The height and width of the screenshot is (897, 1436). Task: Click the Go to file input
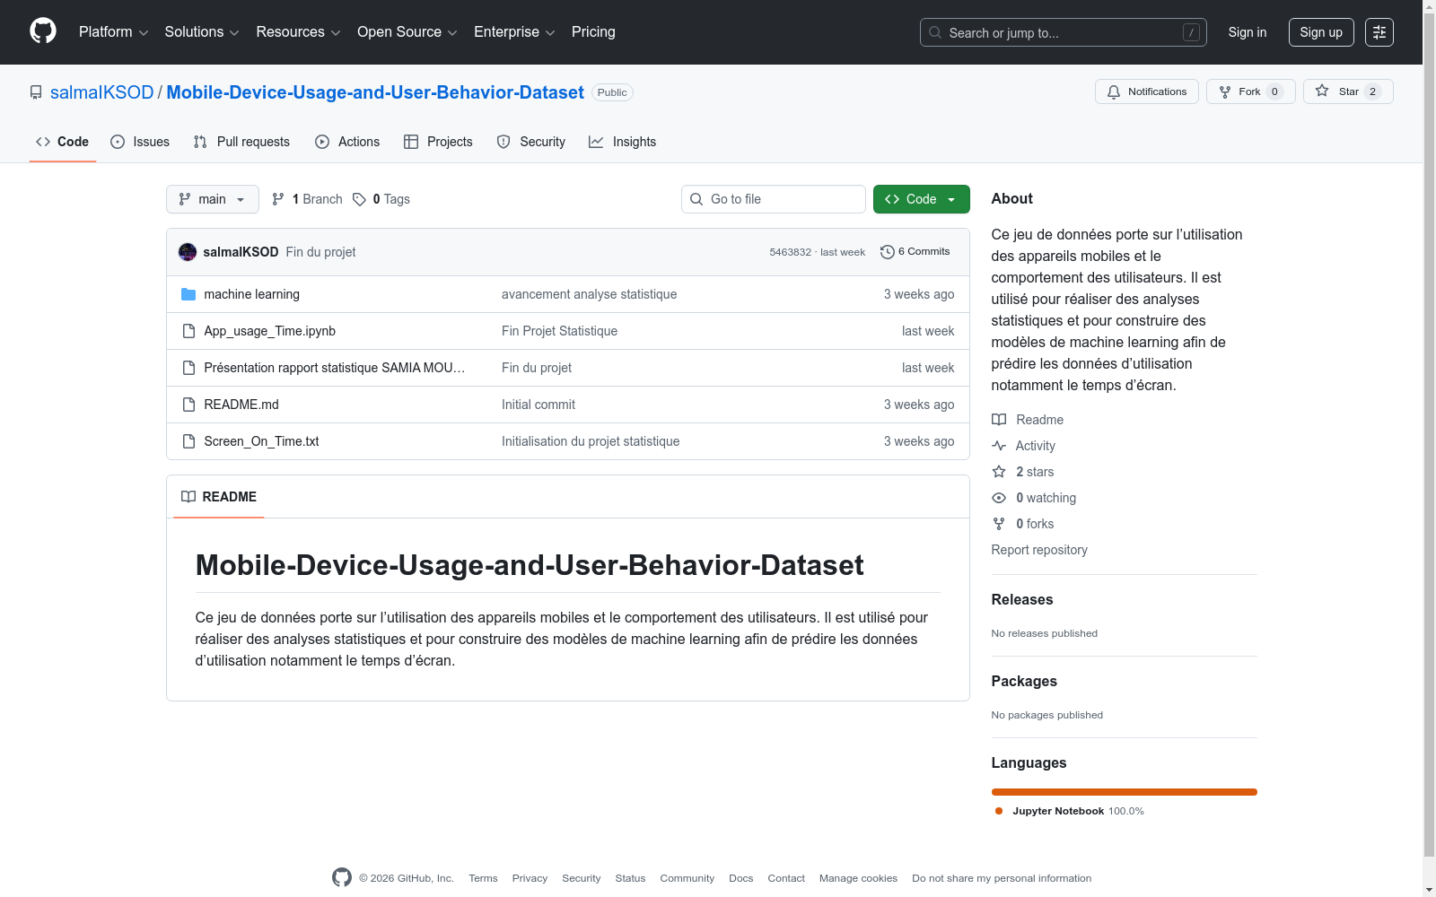click(x=774, y=199)
